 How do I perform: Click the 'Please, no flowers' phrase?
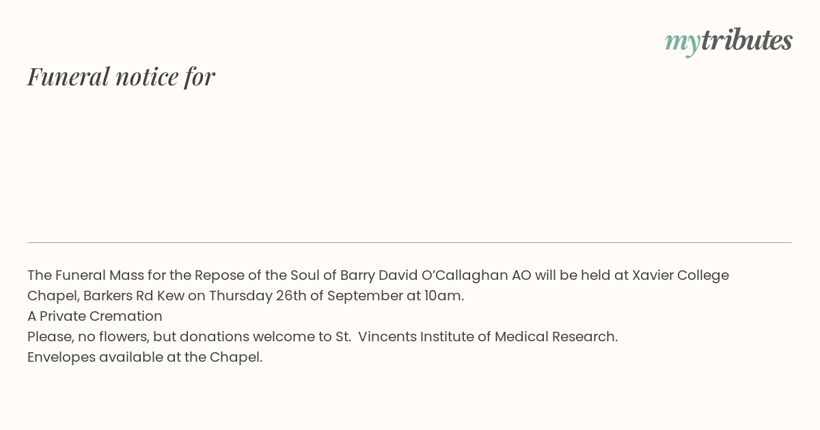coord(87,336)
